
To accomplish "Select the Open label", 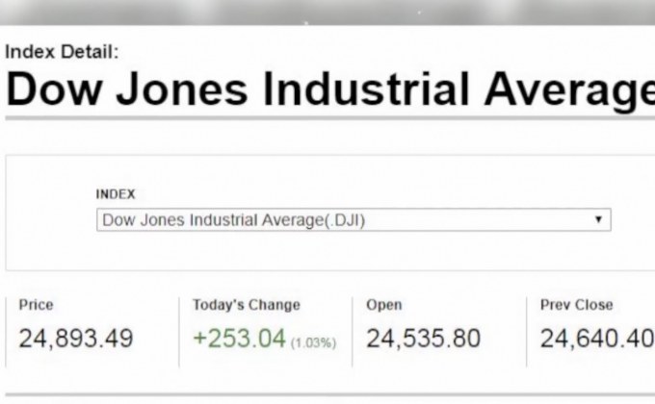I will (383, 305).
